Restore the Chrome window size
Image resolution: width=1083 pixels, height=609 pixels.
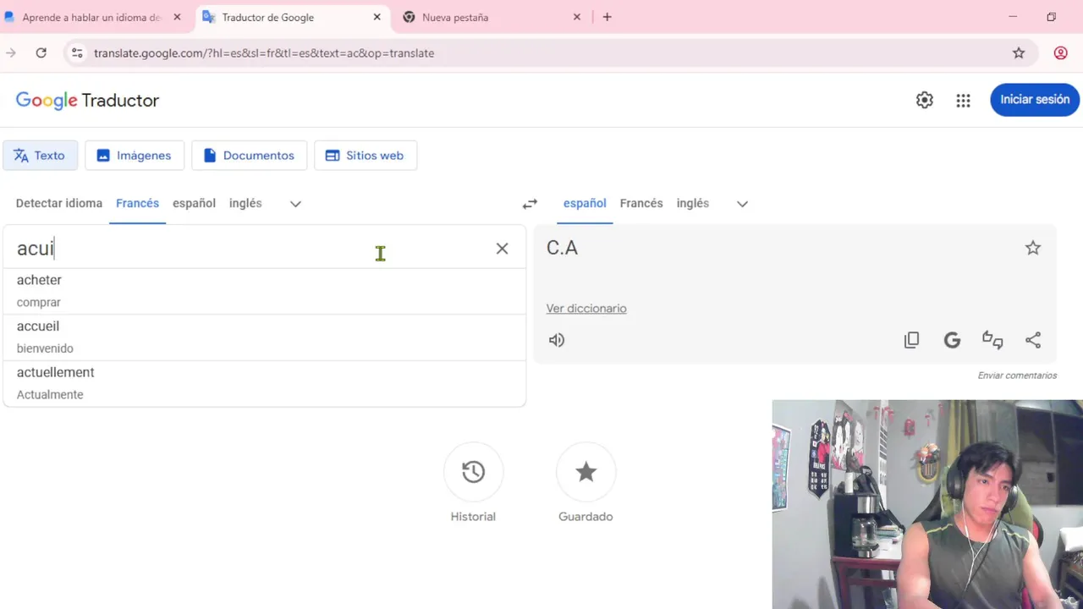click(1052, 17)
